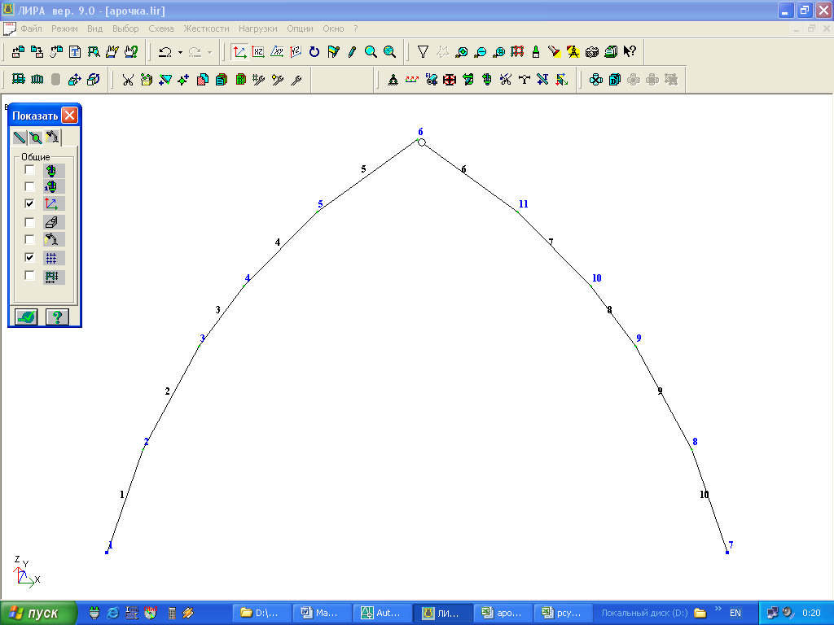The image size is (834, 625).
Task: Select the YZ projection view icon
Action: [296, 51]
